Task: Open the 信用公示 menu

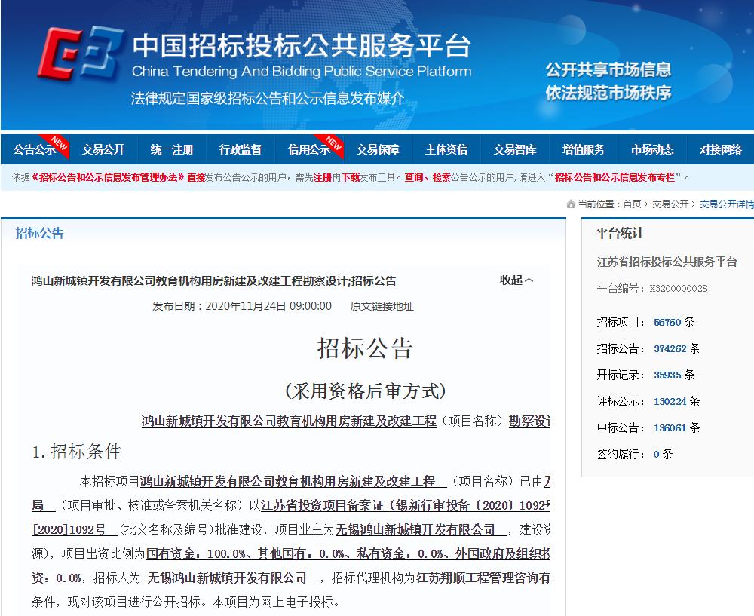Action: click(x=309, y=149)
